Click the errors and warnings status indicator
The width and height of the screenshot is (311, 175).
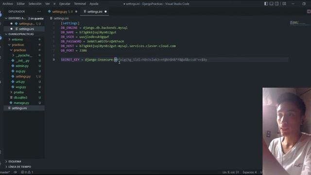point(27,172)
